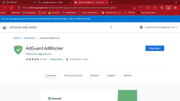The image size is (180, 101).
Task: Open the Related tab
Action: [x=127, y=75]
